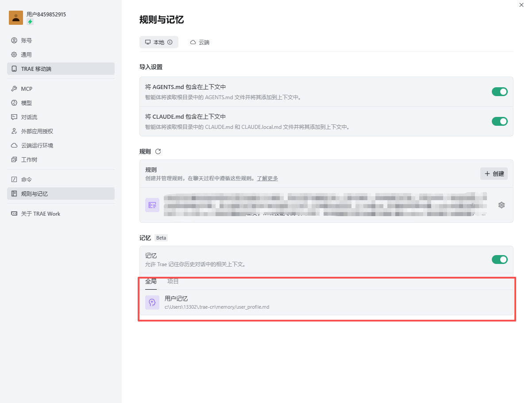Click the green lightning badge icon
The image size is (529, 403).
pyautogui.click(x=30, y=22)
